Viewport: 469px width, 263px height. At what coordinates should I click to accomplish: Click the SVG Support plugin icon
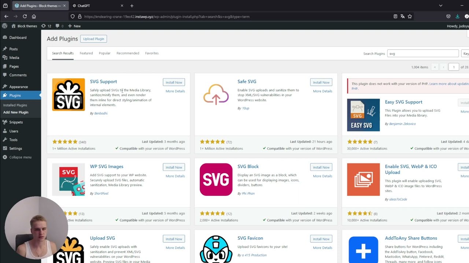point(69,95)
